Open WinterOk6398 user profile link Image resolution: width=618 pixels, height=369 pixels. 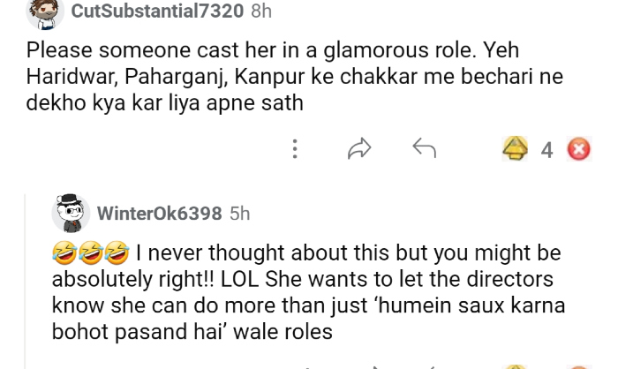[159, 214]
